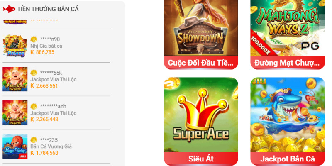Launch the Mahjong Ways 2 game tile
This screenshot has width=332, height=166.
(288, 28)
